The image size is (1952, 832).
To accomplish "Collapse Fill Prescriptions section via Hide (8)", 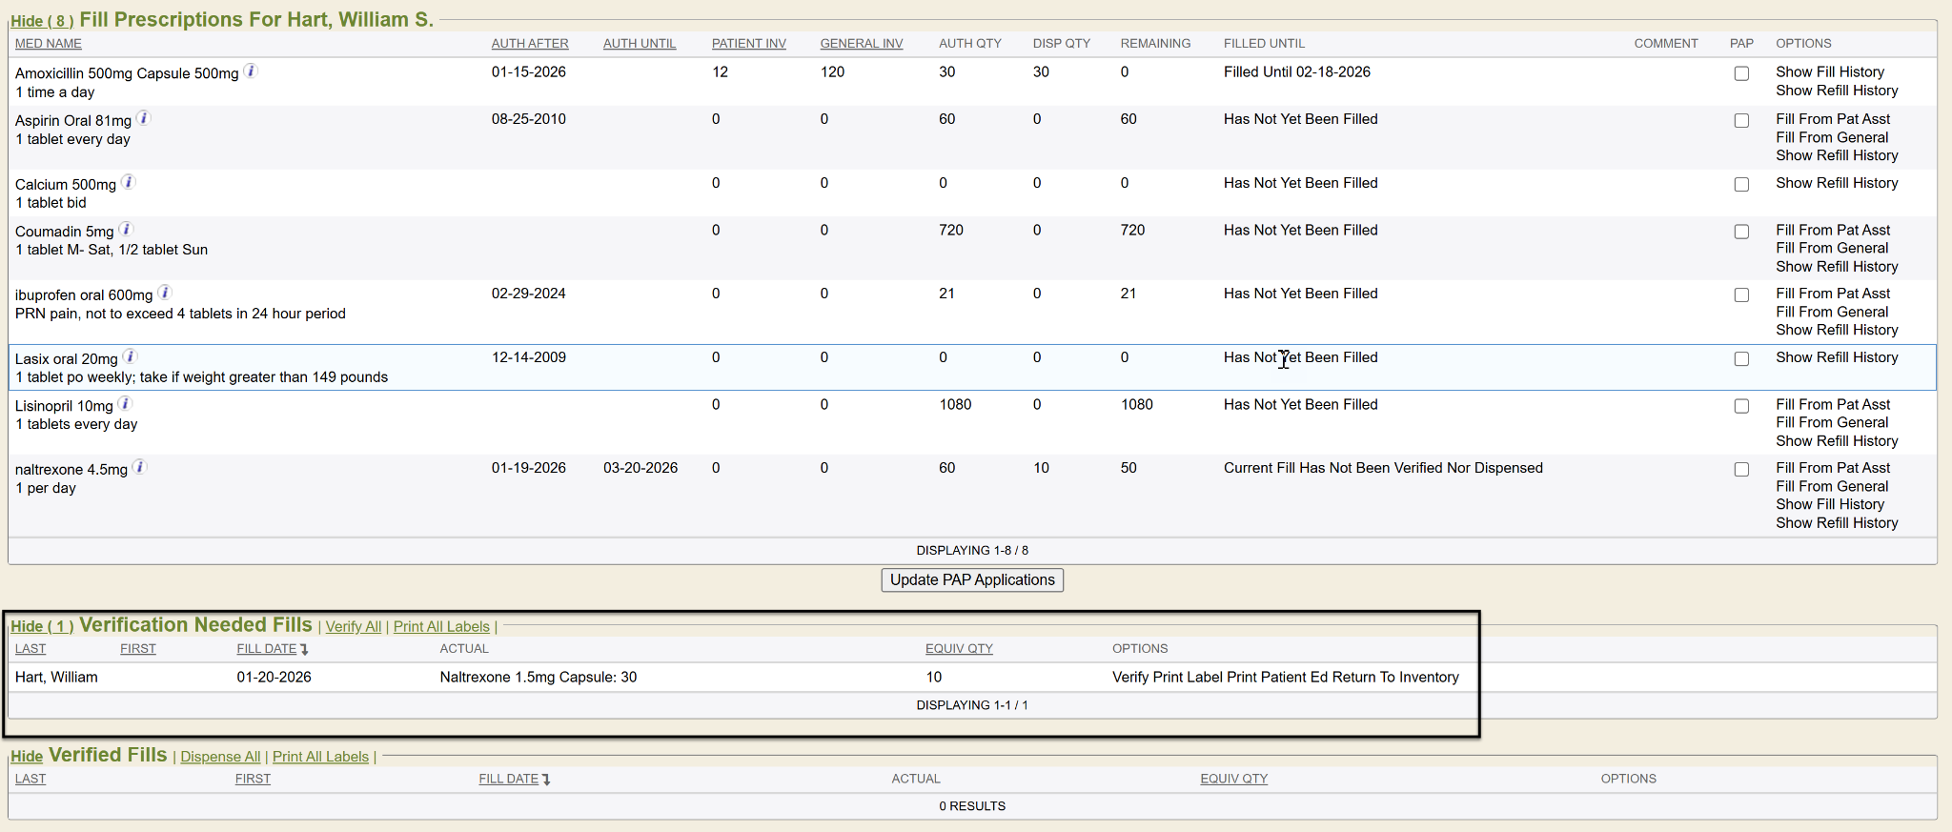I will pos(42,21).
